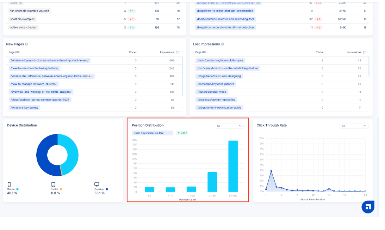Screen dimensions: 385x230
Task: Click the CTR peak data point
Action: pos(271,171)
